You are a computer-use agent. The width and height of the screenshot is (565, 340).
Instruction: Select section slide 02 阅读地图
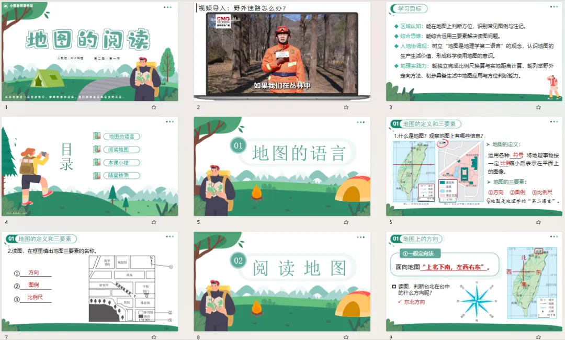282,281
